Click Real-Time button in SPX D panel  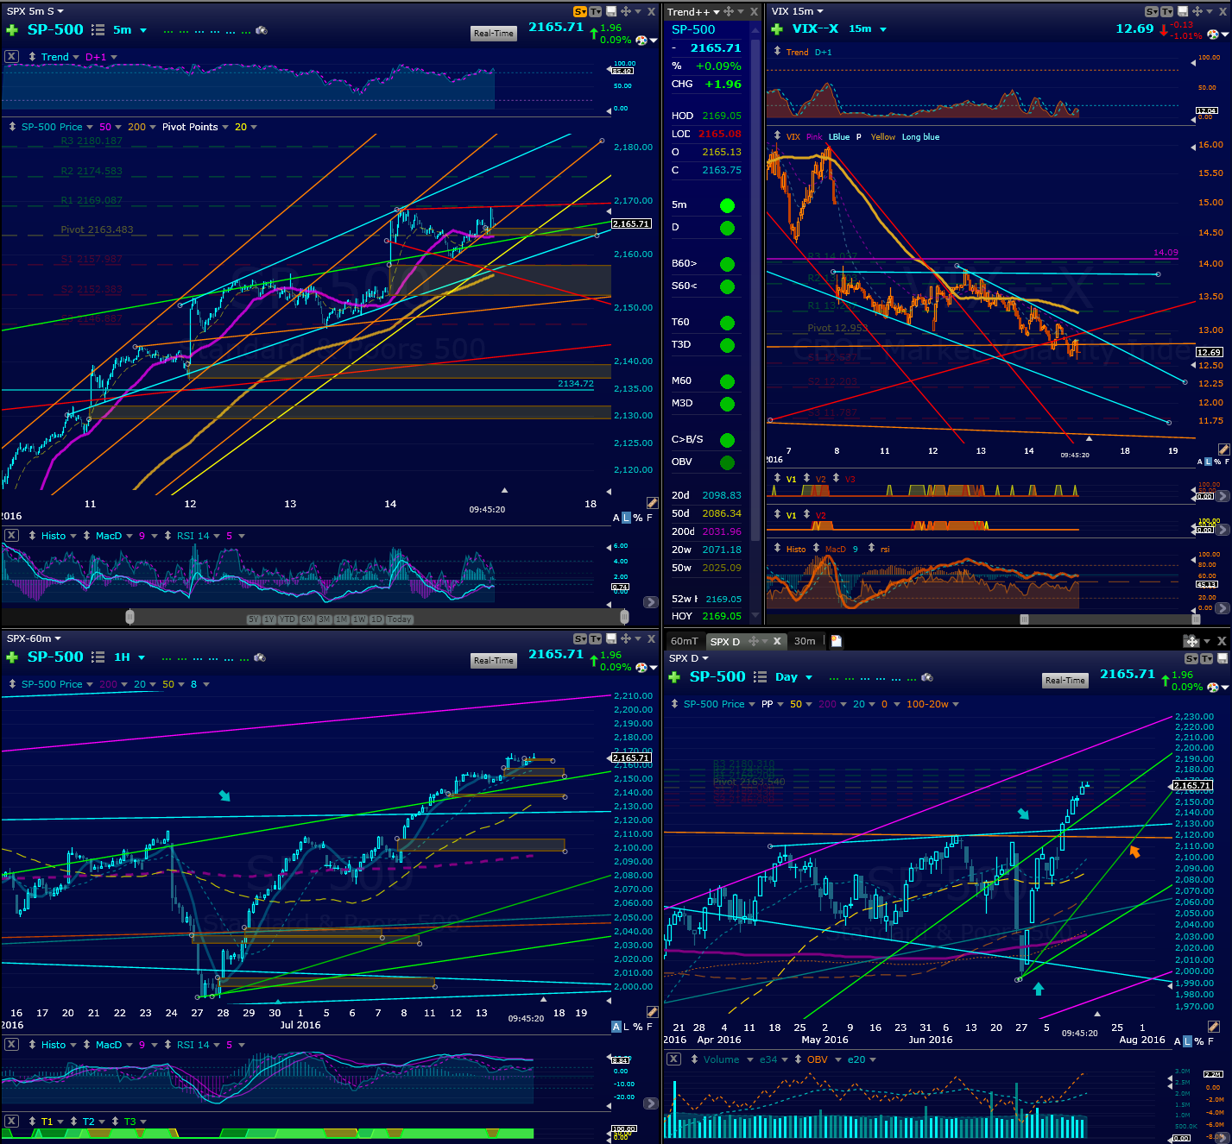[1065, 681]
